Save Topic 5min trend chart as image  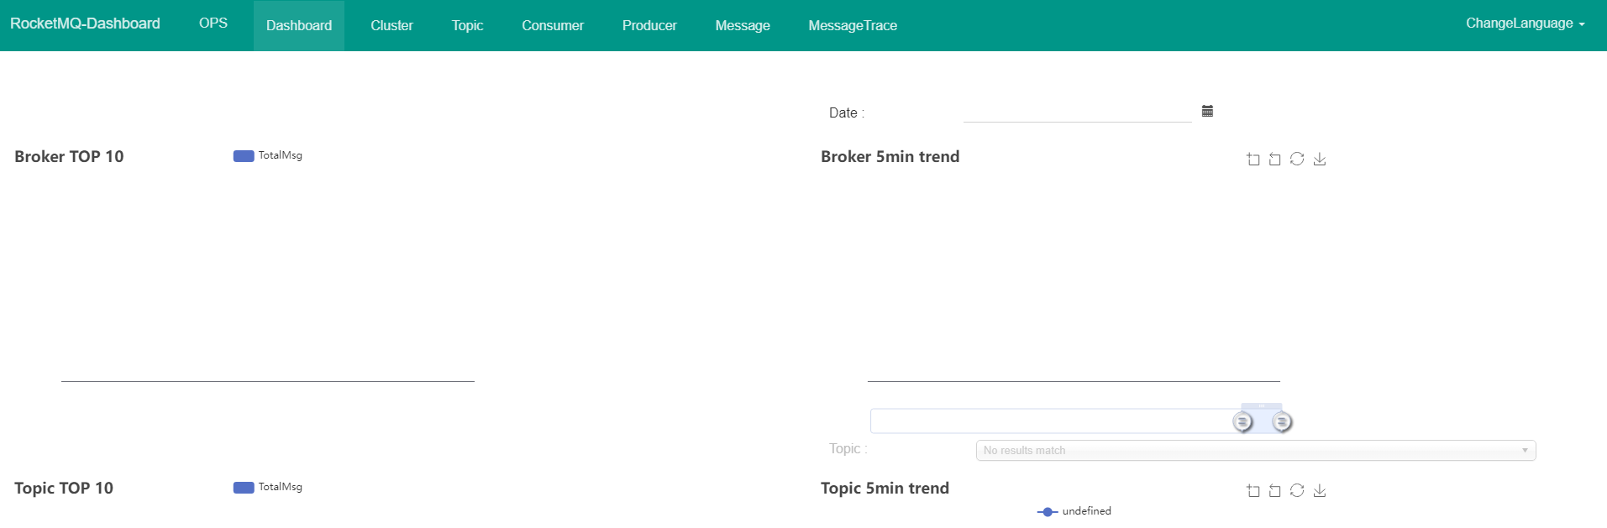click(x=1320, y=490)
